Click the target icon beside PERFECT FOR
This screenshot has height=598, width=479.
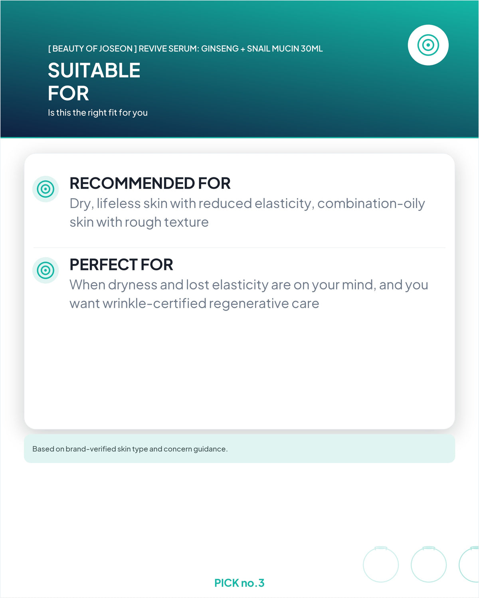(46, 270)
